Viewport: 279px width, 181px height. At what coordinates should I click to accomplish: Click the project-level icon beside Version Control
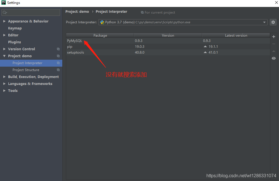point(58,49)
